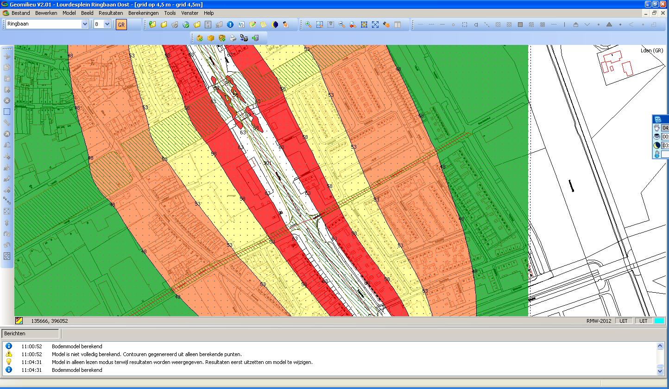Click the undo curved arrow in left toolbar
This screenshot has width=669, height=389.
pyautogui.click(x=7, y=245)
